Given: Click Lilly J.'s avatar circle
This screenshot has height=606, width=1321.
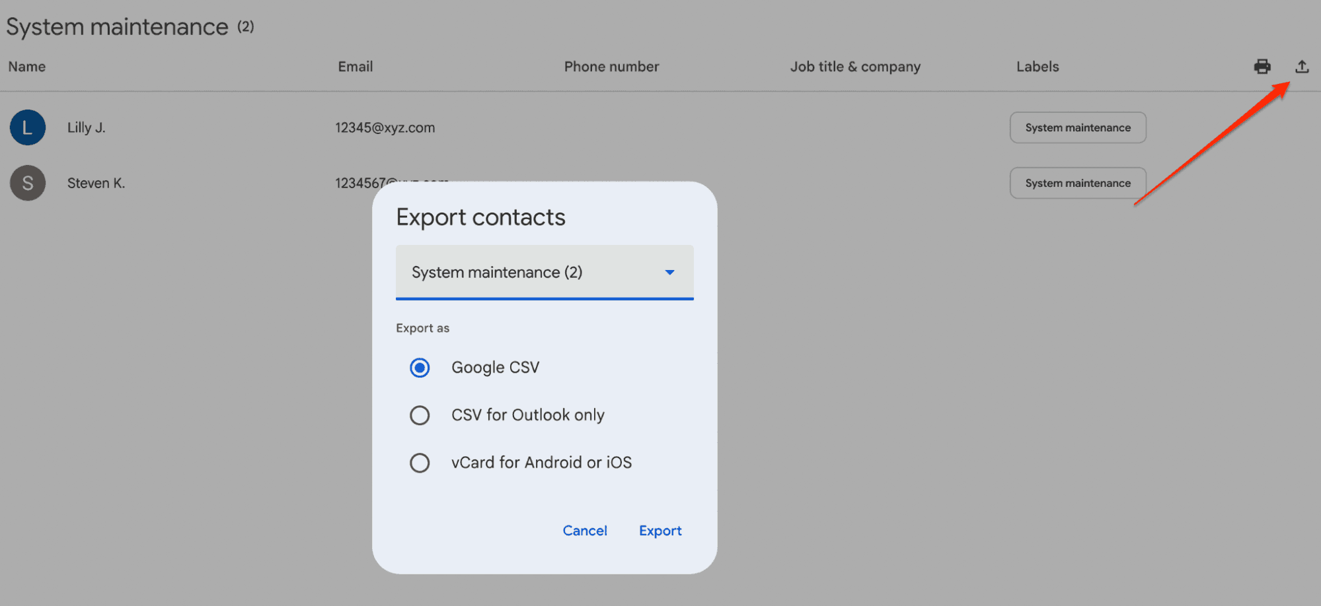Looking at the screenshot, I should (27, 127).
